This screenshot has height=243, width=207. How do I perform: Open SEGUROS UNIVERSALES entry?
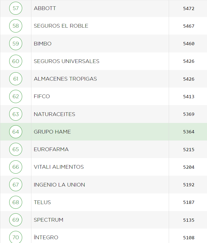67,61
